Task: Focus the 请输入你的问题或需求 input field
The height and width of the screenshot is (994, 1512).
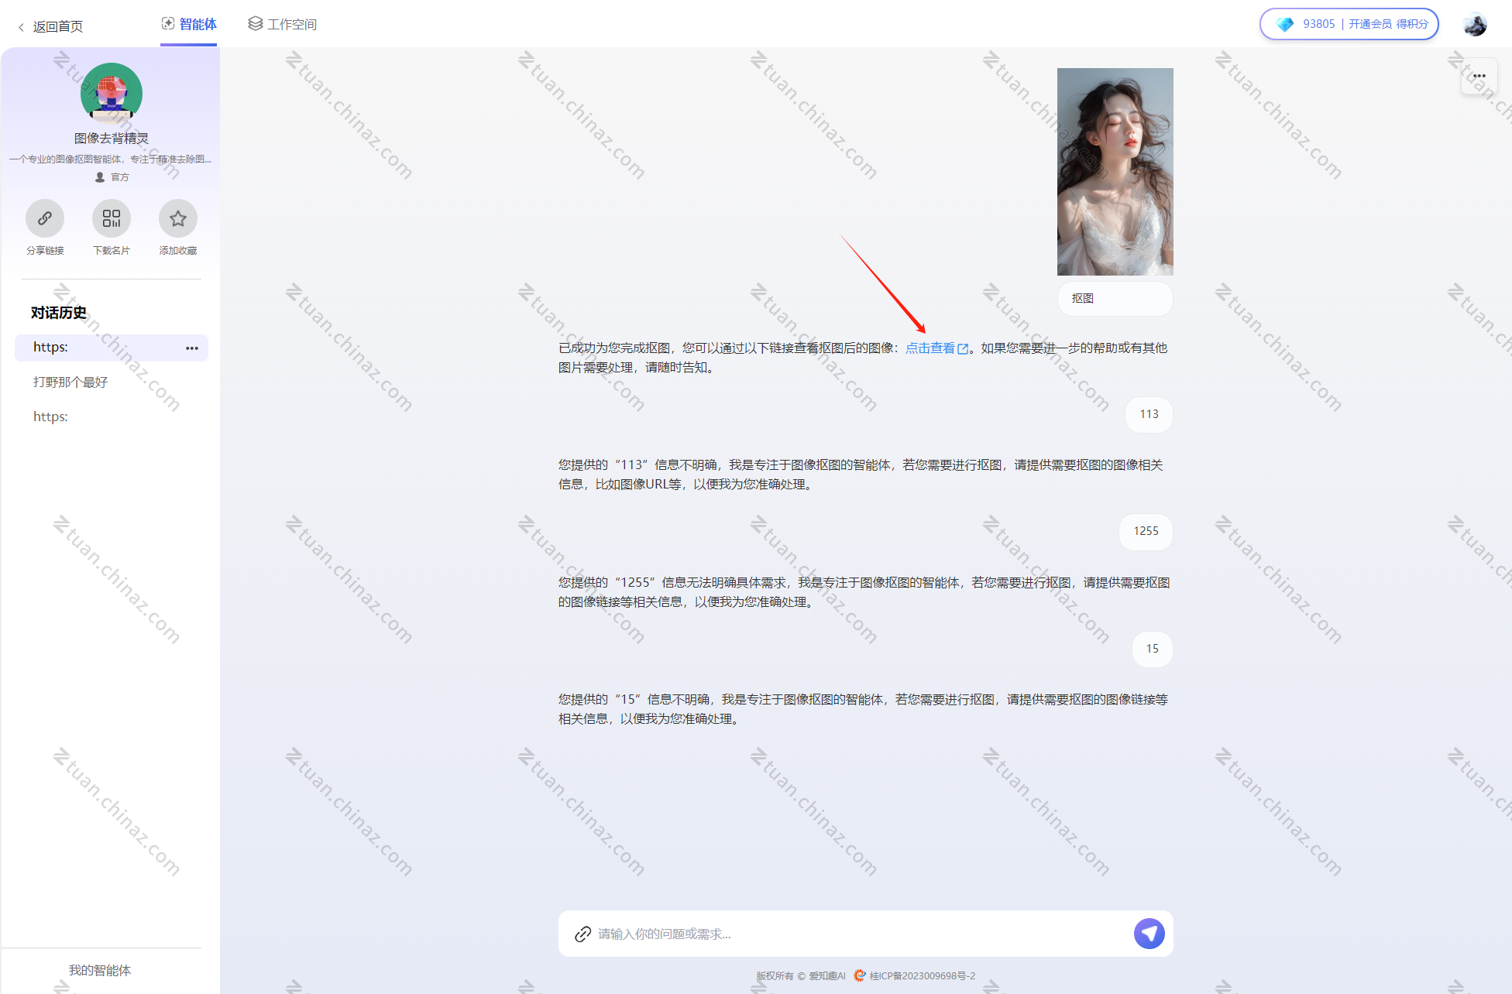Action: click(860, 934)
